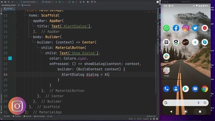
Task: Click the Search Everywhere magnifier icon
Action: pos(95,2)
